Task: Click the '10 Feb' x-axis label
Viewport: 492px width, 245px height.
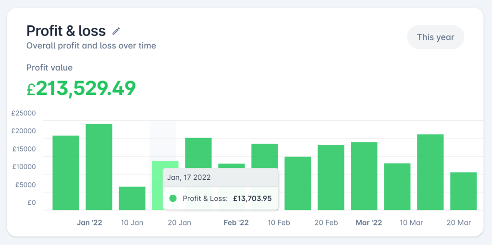Action: point(279,223)
